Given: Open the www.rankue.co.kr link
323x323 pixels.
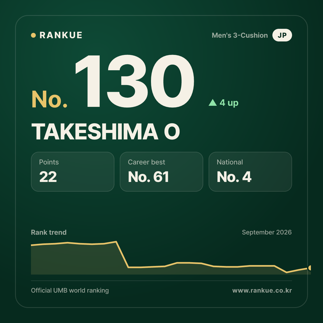Looking at the screenshot, I should pyautogui.click(x=262, y=290).
